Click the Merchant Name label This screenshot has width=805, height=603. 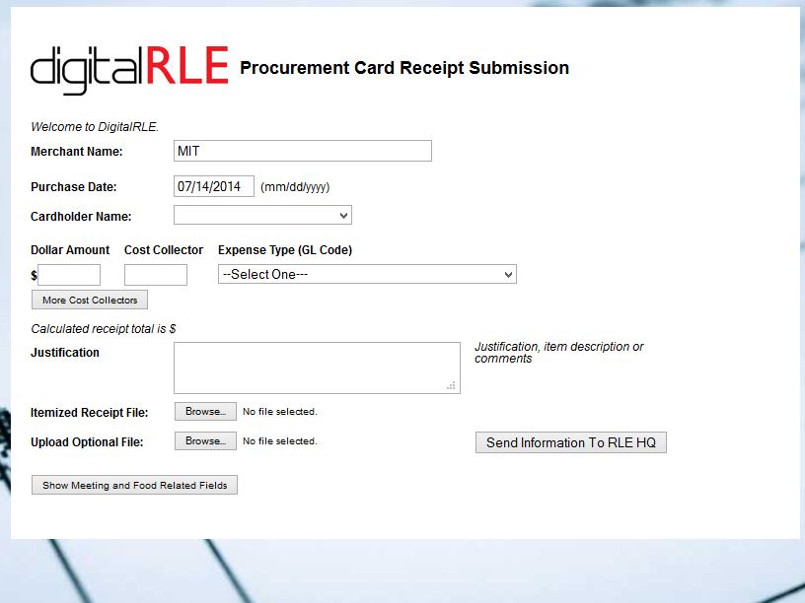click(x=77, y=152)
